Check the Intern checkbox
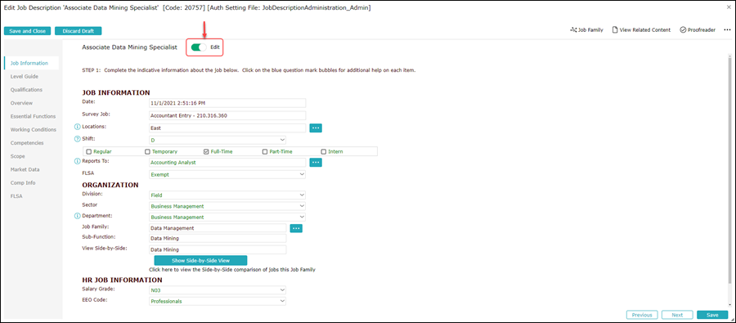 [323, 151]
